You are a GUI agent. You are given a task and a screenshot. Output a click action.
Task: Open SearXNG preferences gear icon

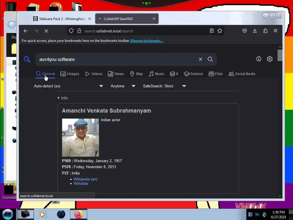click(270, 59)
